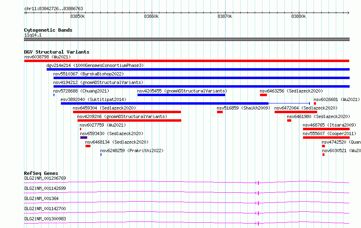
Task: Open DLG2|NM_001364 transcript label
Action: (41, 198)
